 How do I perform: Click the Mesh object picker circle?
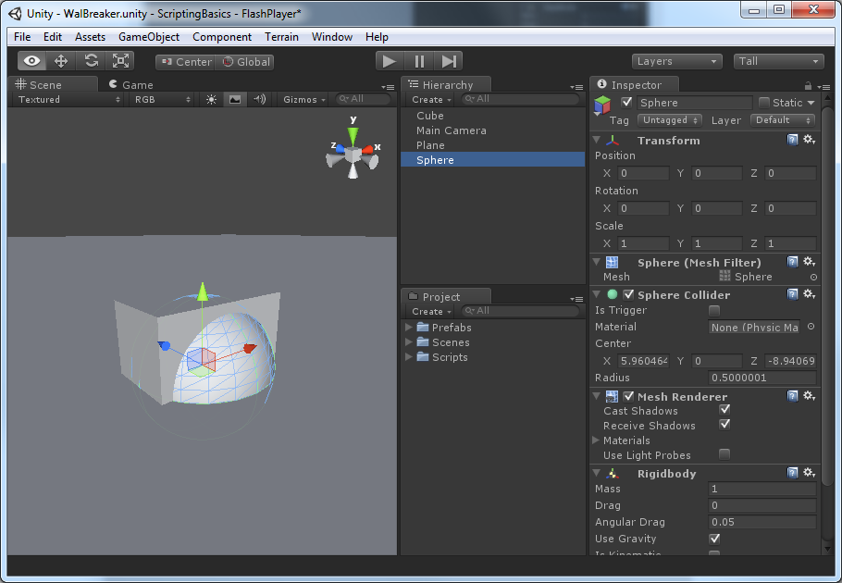(813, 277)
